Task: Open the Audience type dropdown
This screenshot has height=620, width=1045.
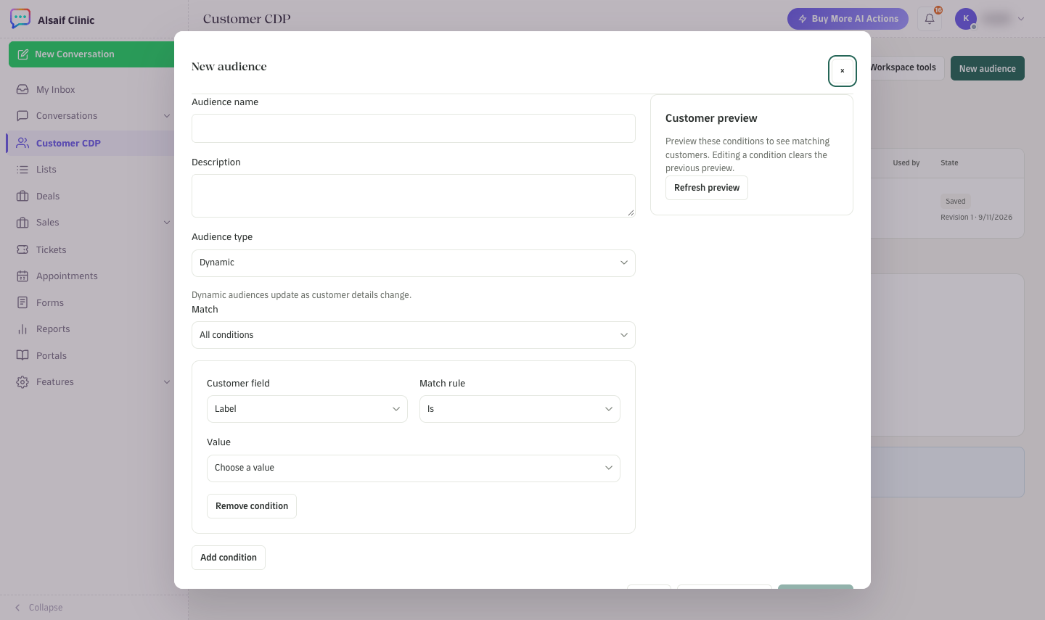Action: (x=414, y=263)
